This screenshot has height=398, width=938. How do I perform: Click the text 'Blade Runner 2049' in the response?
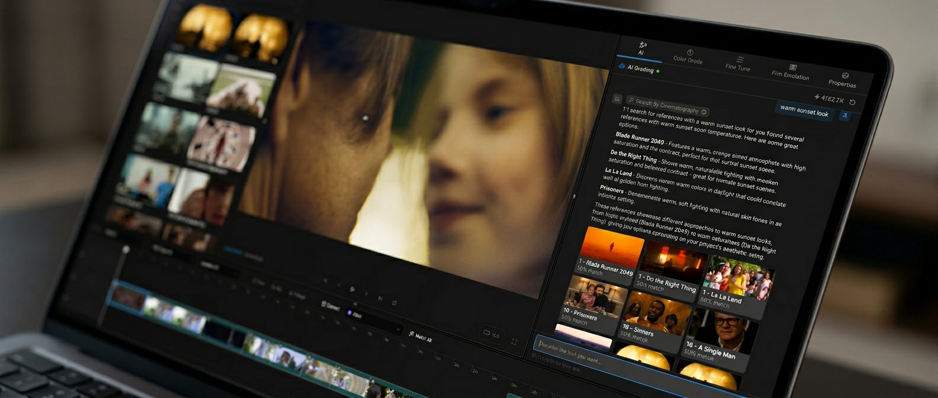pyautogui.click(x=640, y=139)
